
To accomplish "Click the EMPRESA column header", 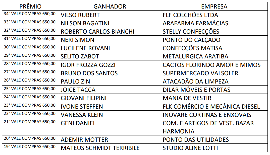I will click(214, 6).
